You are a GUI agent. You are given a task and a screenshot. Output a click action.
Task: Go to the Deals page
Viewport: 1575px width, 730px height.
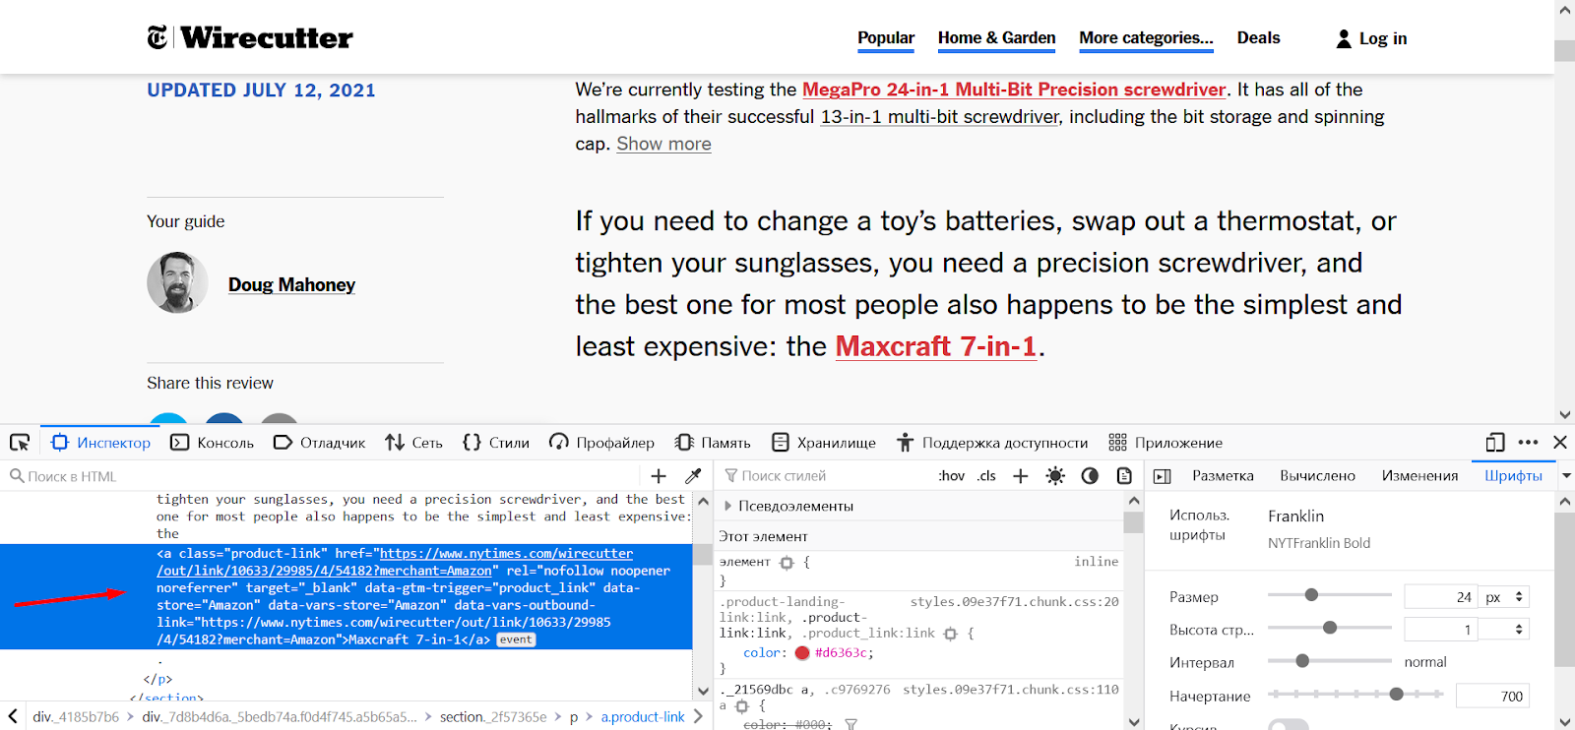coord(1258,38)
